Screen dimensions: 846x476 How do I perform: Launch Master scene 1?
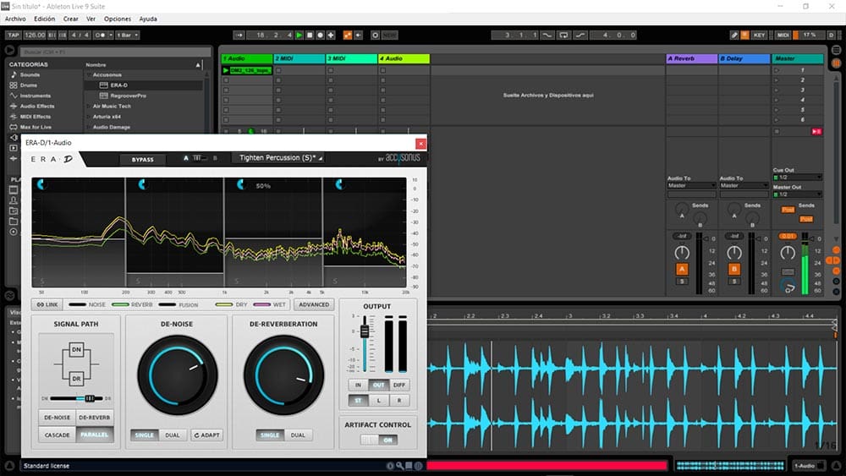coord(777,70)
